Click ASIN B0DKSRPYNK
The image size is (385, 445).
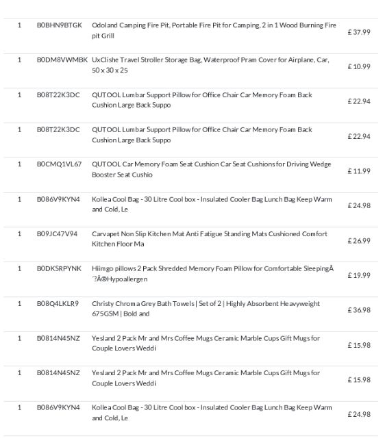click(59, 268)
